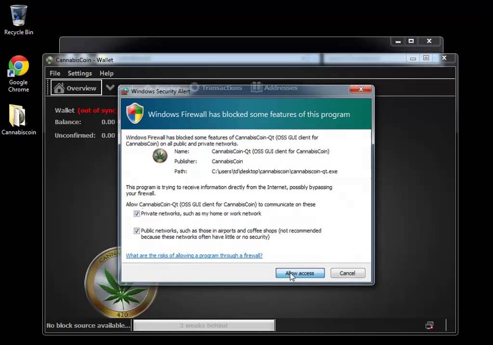This screenshot has width=493, height=345.
Task: Click Cancel in the Security Alert
Action: click(348, 273)
